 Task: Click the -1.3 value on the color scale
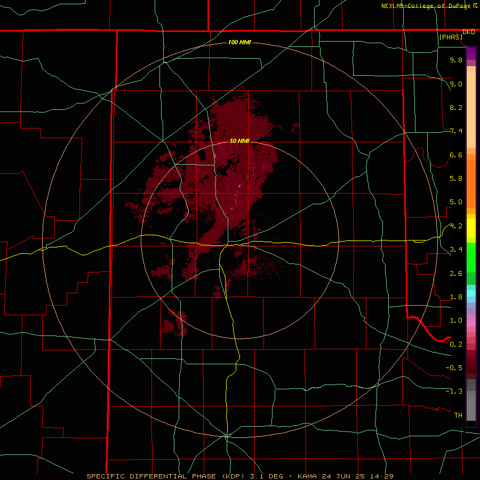[x=454, y=391]
